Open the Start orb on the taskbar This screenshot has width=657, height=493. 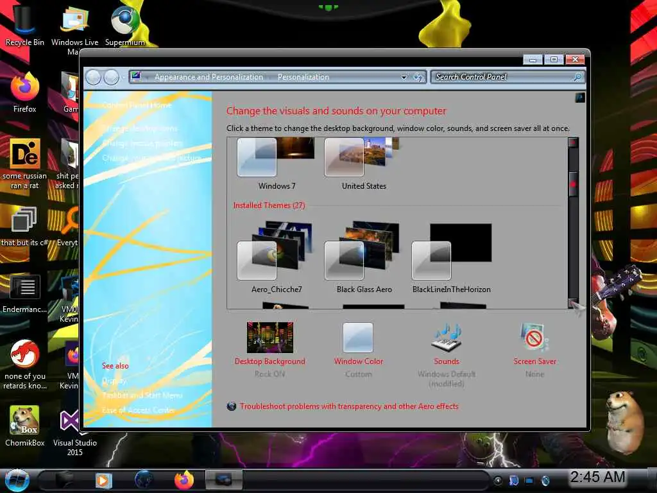click(17, 480)
